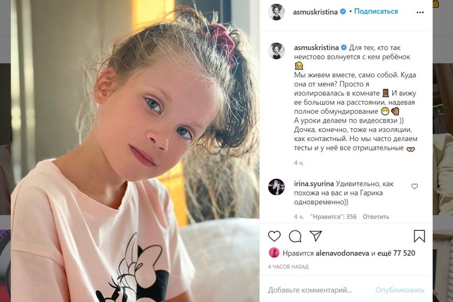Open the alenavodonaeva profile link

point(343,253)
